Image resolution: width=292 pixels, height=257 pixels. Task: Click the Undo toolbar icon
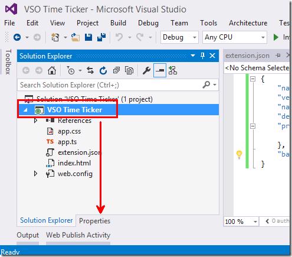[x=119, y=37]
